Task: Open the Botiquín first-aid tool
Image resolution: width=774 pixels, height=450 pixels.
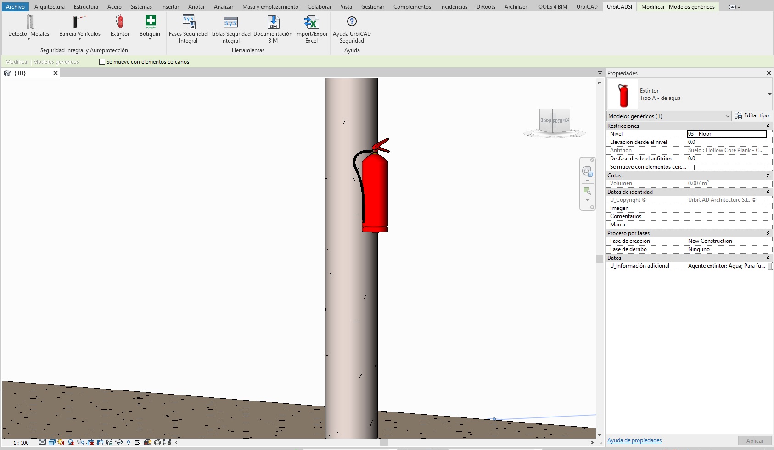Action: pyautogui.click(x=150, y=22)
